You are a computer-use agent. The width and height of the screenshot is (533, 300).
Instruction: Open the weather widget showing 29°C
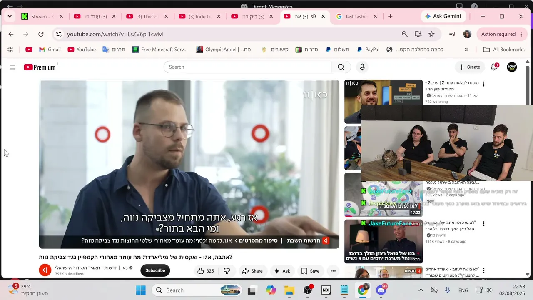tap(28, 290)
